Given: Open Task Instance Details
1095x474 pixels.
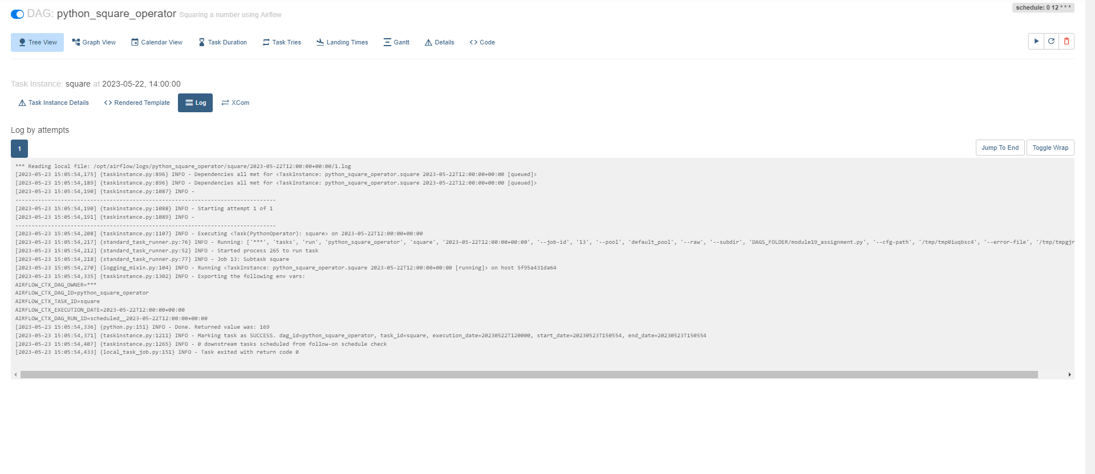Looking at the screenshot, I should click(x=54, y=103).
